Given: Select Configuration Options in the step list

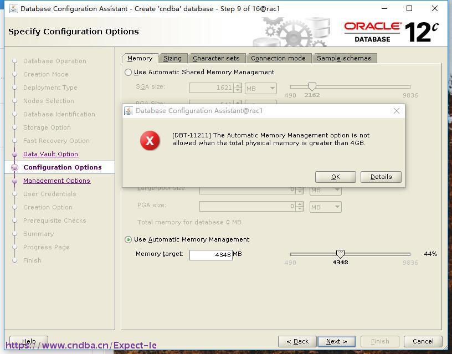Looking at the screenshot, I should (62, 167).
